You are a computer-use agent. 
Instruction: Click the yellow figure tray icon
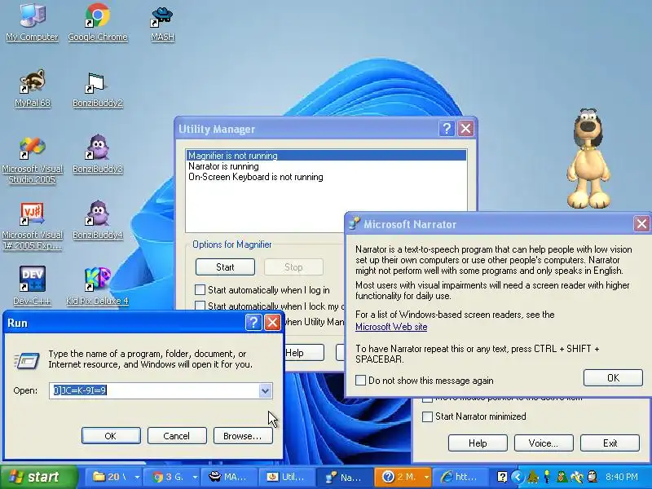(548, 477)
